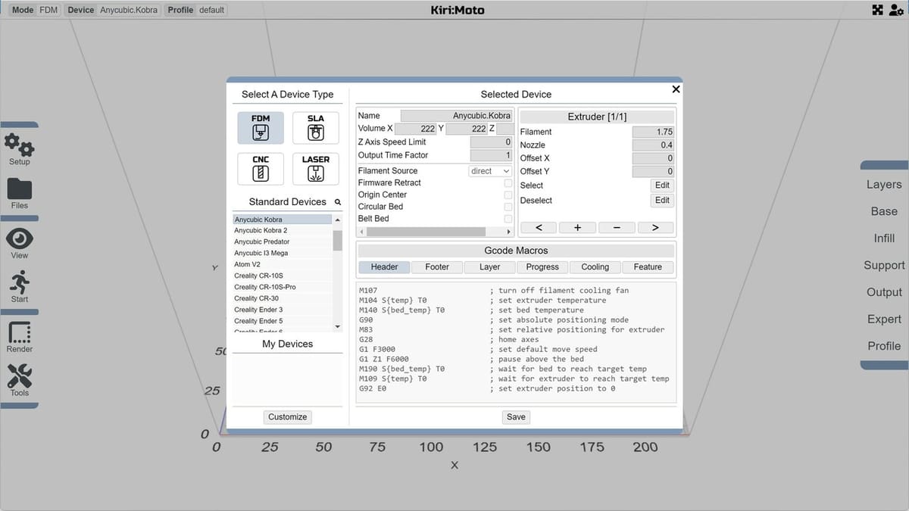Close the device dialog
The height and width of the screenshot is (511, 909).
click(x=676, y=89)
